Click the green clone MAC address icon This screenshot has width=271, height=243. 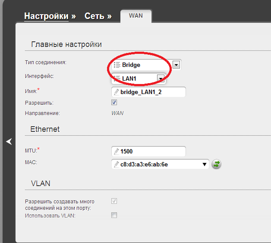point(216,164)
